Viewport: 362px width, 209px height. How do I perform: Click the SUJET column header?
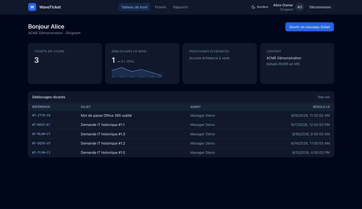86,107
